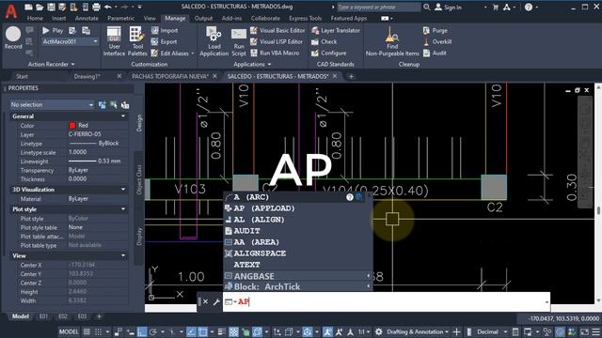Click the Red color swatch property
This screenshot has width=602, height=338.
click(x=72, y=125)
